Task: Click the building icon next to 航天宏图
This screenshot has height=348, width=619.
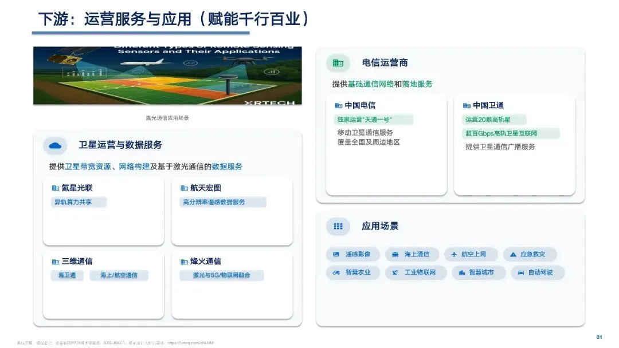Action: pos(184,188)
